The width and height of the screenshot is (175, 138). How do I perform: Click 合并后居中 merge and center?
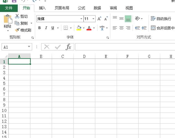(163, 28)
